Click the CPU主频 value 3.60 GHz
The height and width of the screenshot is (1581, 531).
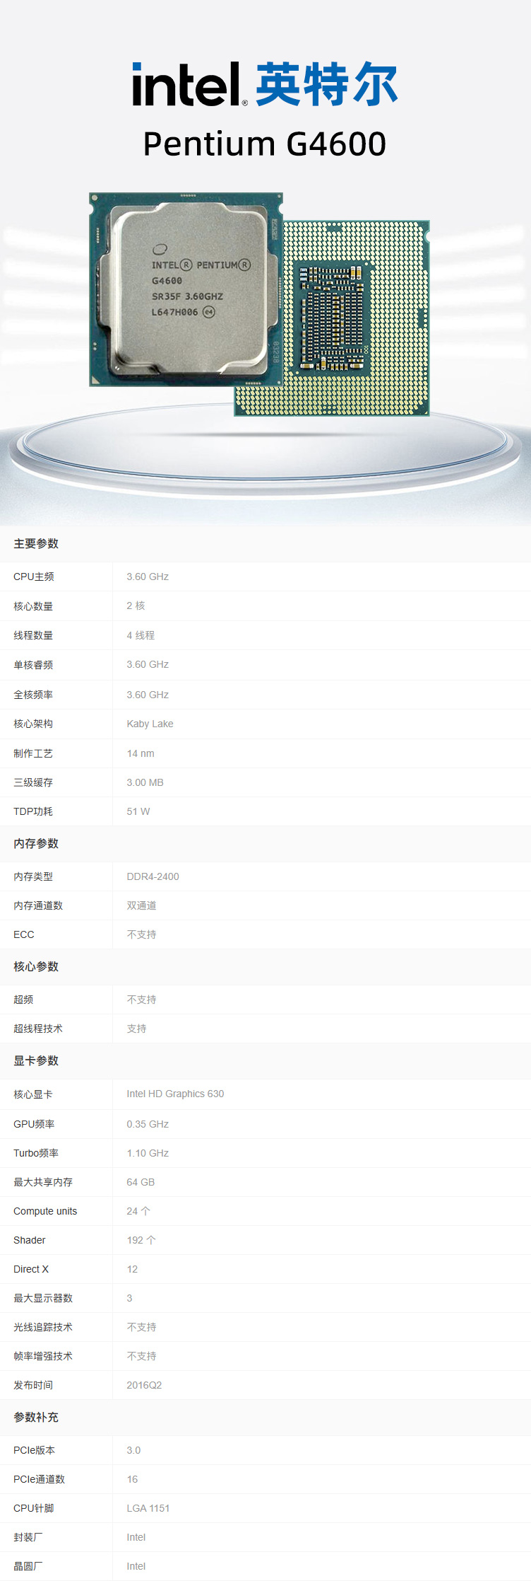148,577
